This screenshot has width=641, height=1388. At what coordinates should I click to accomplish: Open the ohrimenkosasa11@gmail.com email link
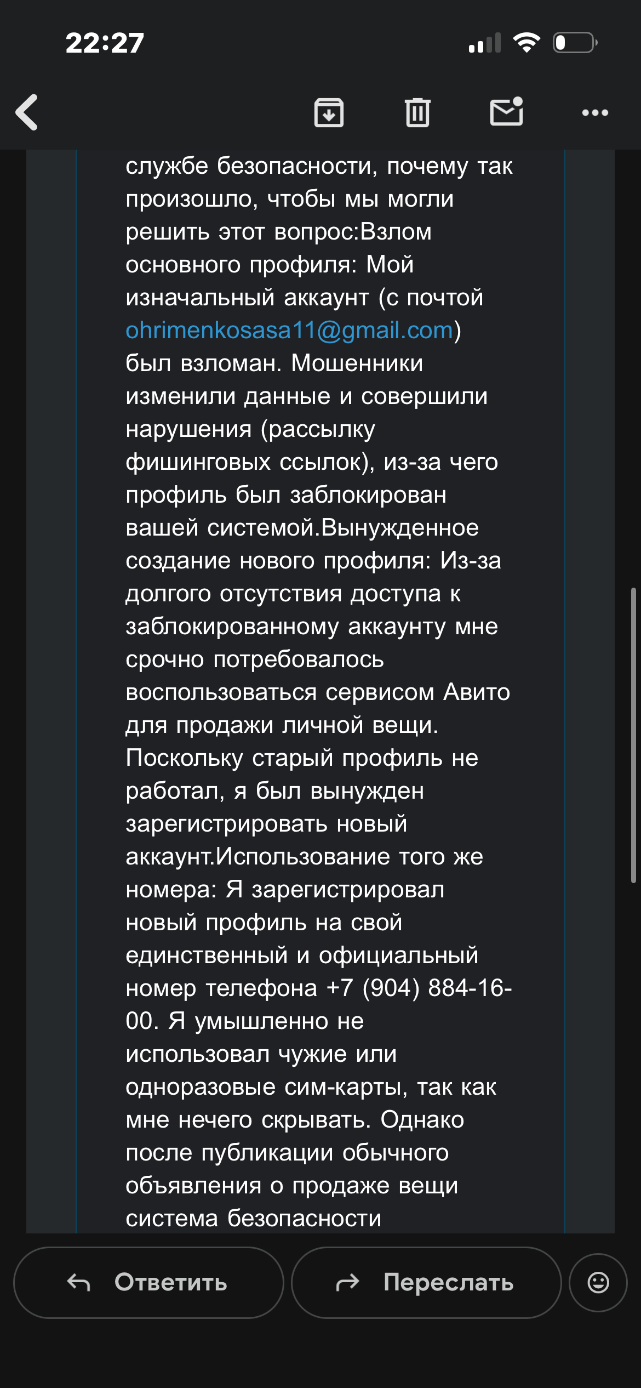click(289, 331)
